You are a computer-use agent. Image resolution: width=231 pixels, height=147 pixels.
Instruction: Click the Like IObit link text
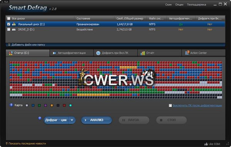pyautogui.click(x=214, y=144)
